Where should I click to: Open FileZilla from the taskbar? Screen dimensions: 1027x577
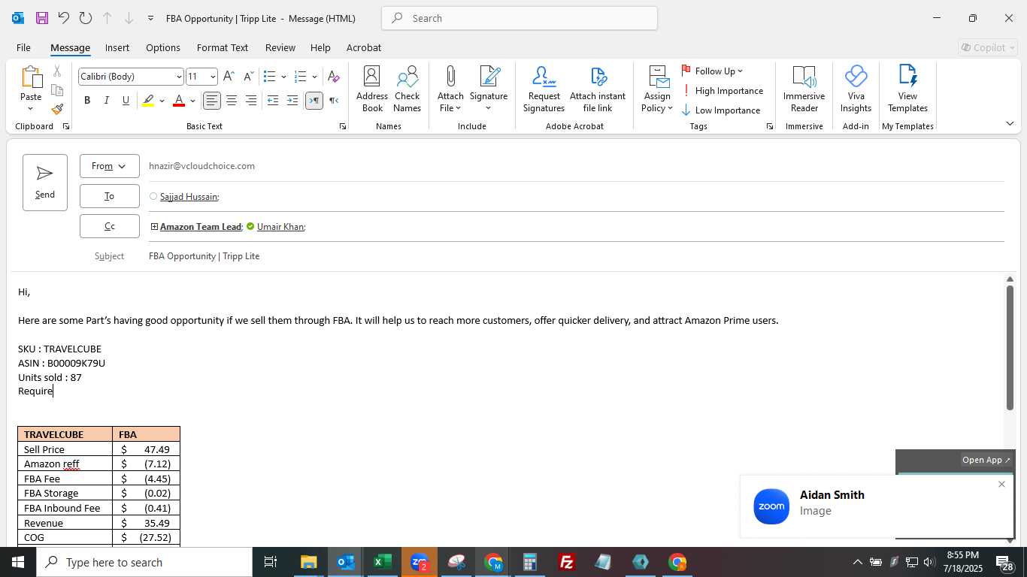pyautogui.click(x=567, y=562)
